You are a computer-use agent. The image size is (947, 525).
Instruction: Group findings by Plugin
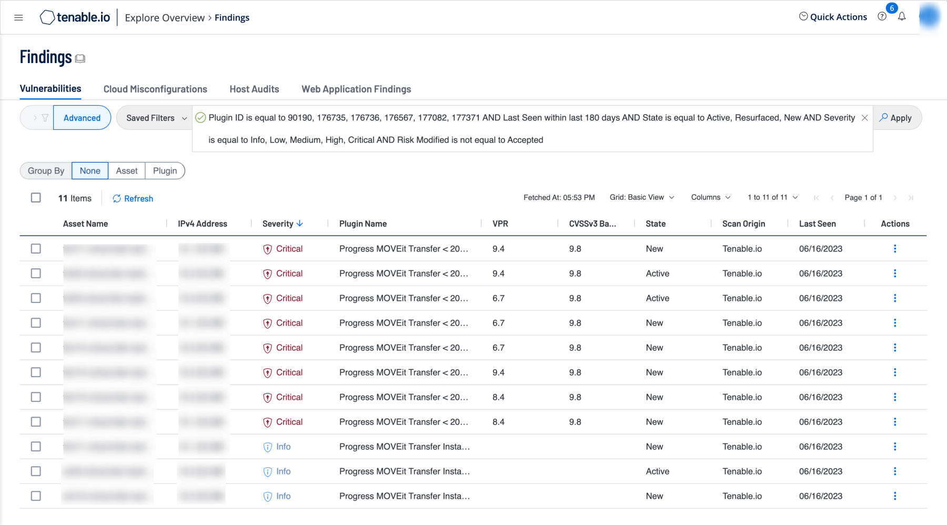point(165,171)
